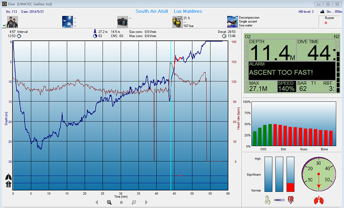Click the Decompression dive type text
Screen dimensions: 344x208
click(249, 18)
